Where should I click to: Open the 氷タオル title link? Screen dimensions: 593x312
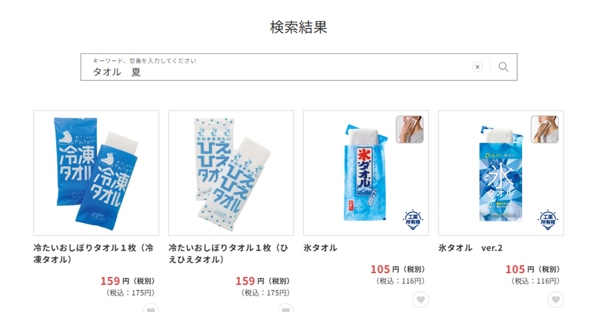[x=320, y=248]
